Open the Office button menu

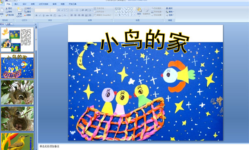pyautogui.click(x=1, y=2)
